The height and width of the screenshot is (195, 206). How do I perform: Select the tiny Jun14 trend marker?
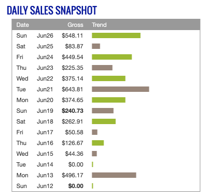pyautogui.click(x=92, y=164)
